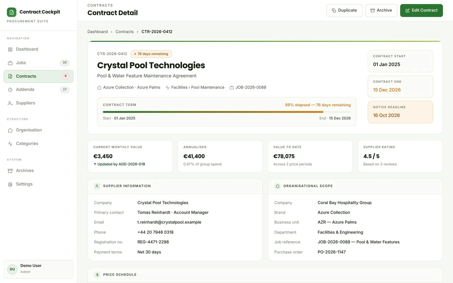Click the Organisation house icon
The width and height of the screenshot is (453, 283).
pyautogui.click(x=10, y=130)
